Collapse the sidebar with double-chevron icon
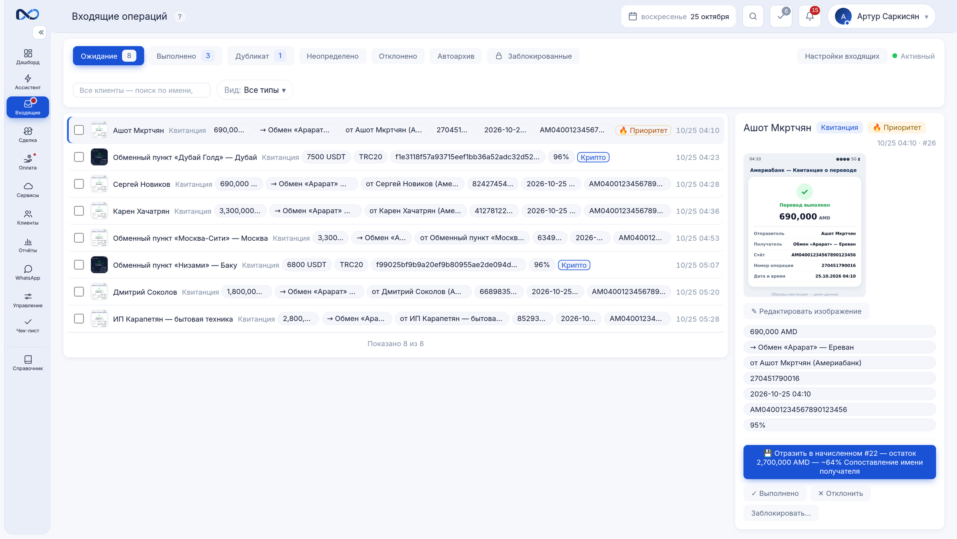 pos(40,32)
